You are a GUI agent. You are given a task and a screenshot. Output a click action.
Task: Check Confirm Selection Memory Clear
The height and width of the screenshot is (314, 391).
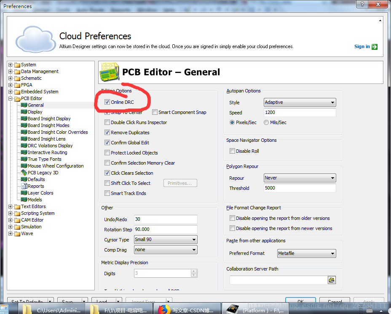coord(107,162)
